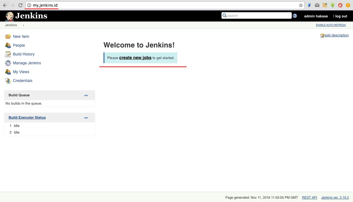Click the blue pin extension icon
The height and width of the screenshot is (202, 353).
pyautogui.click(x=309, y=5)
